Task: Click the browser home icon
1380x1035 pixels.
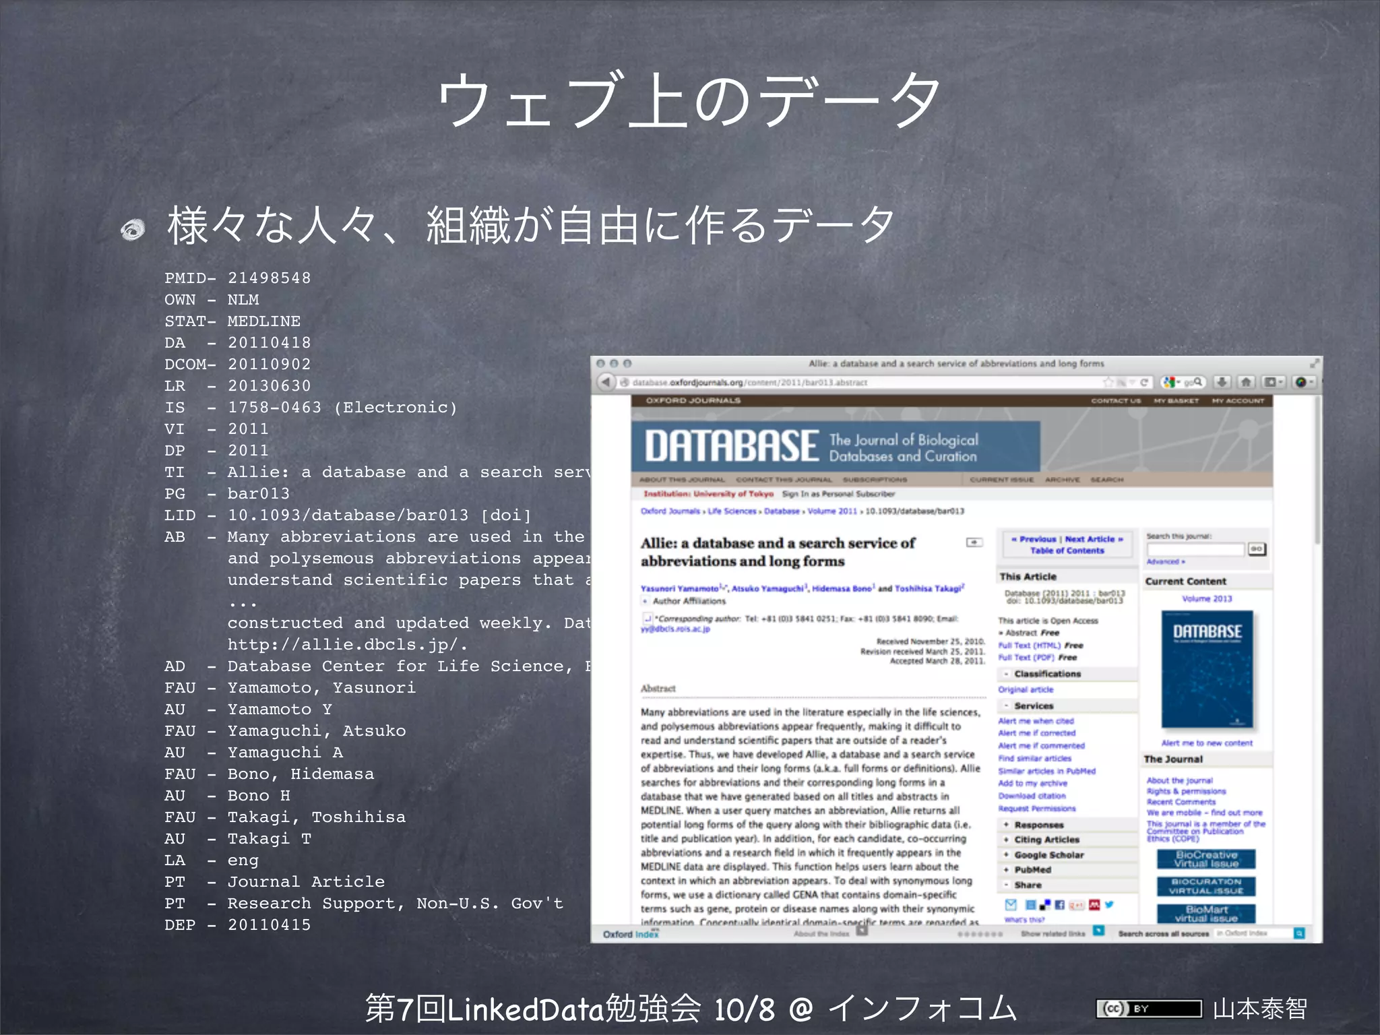Action: click(x=1246, y=382)
